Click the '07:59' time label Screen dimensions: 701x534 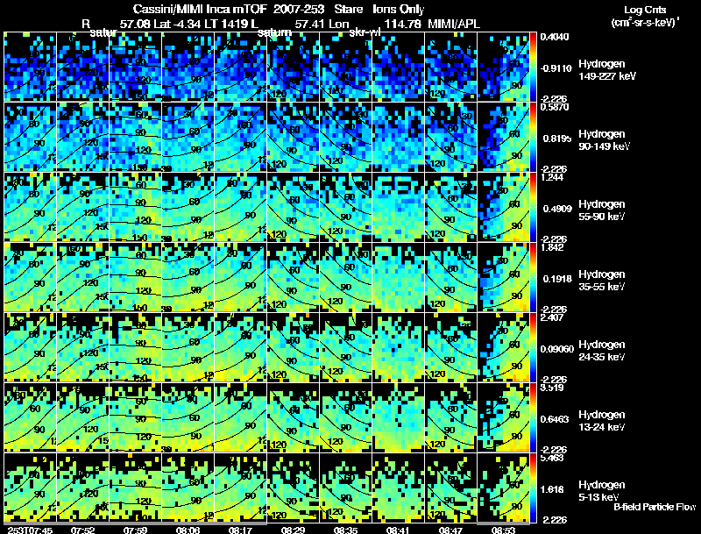tap(136, 530)
